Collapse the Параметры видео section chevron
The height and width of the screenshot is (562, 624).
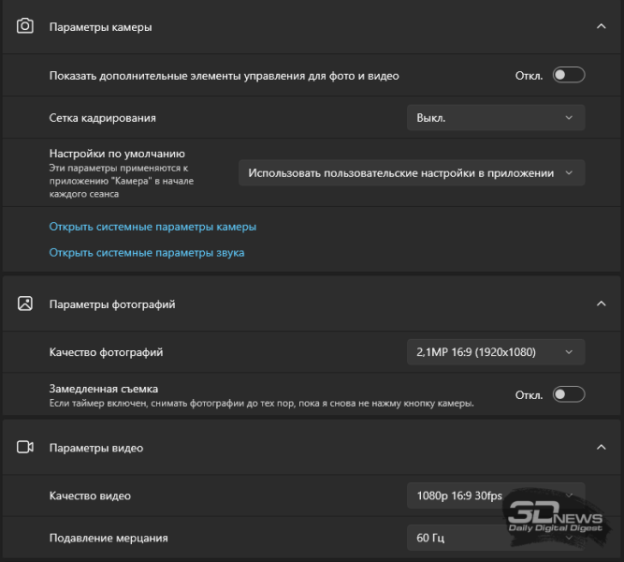[x=602, y=448]
